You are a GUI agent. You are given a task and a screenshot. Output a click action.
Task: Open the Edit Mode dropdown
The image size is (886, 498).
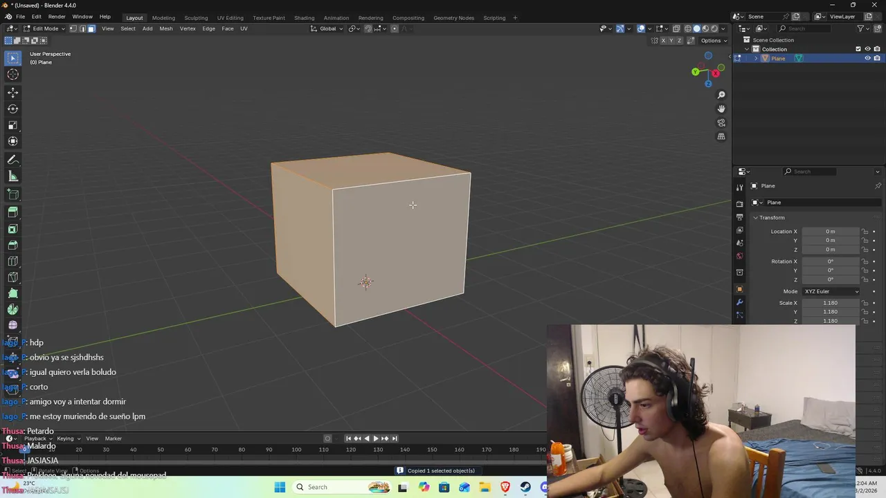[45, 28]
